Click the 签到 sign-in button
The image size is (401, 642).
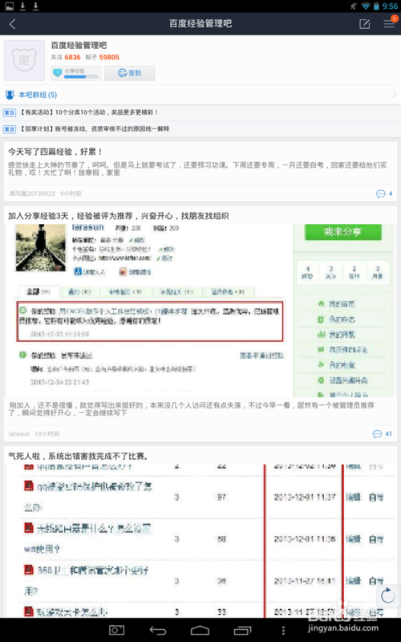pos(129,73)
